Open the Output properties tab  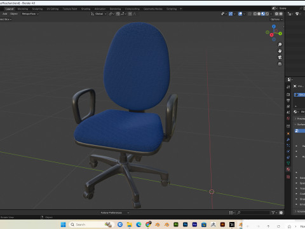tap(288, 101)
